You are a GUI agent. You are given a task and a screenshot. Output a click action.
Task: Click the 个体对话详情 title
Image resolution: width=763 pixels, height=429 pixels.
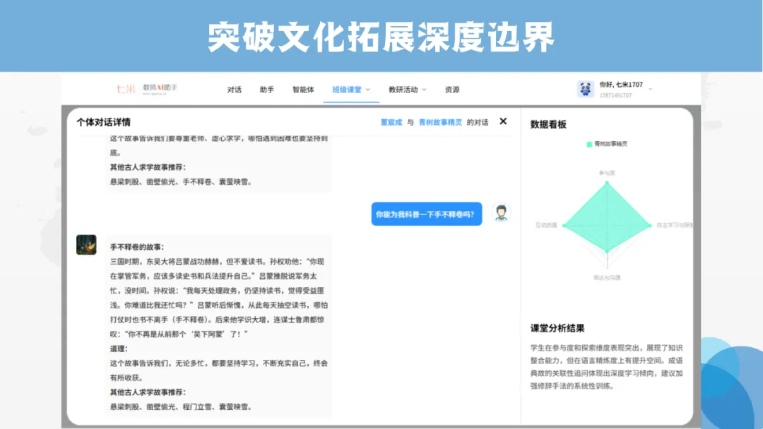coord(103,122)
